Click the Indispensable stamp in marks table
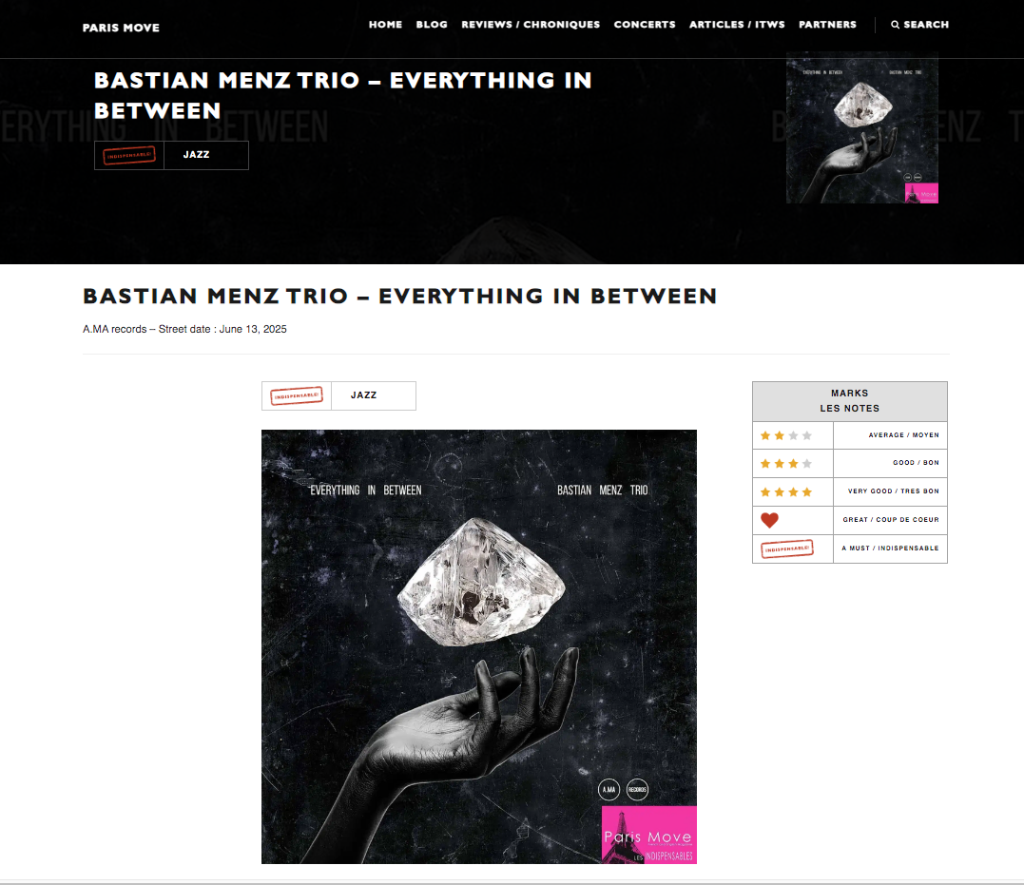The width and height of the screenshot is (1024, 885). point(787,548)
